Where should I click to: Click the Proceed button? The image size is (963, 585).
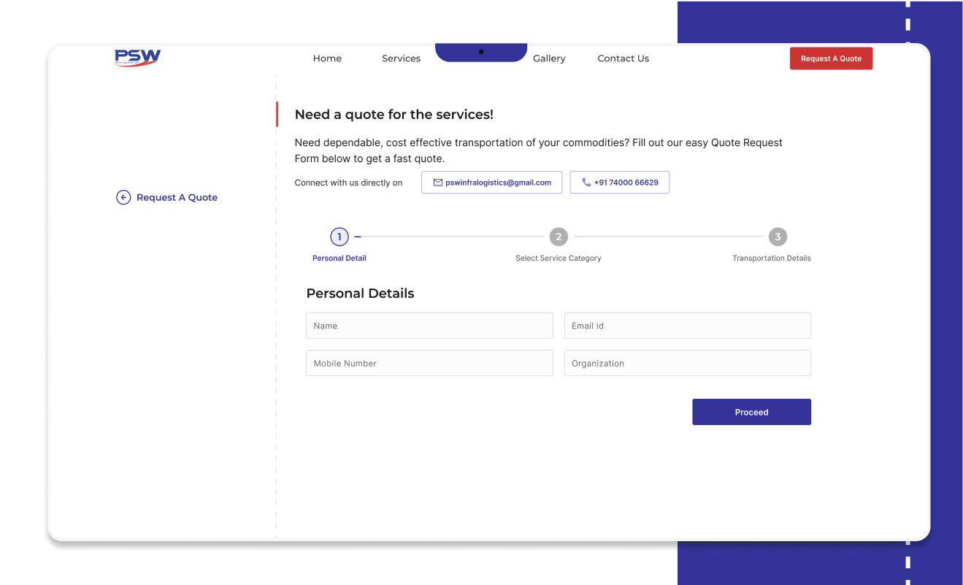click(x=751, y=412)
